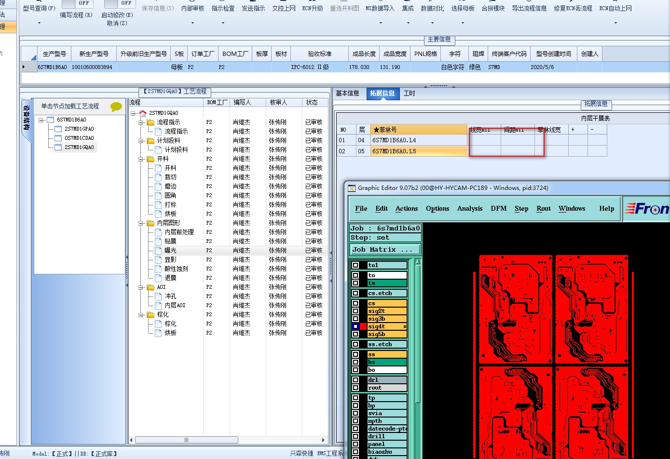Open the dropdown arrow under 数据对比
Viewport: 670px width, 459px height.
pyautogui.click(x=432, y=23)
